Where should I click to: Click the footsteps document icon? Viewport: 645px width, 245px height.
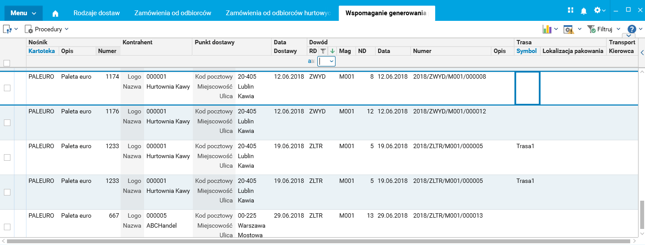click(7, 29)
